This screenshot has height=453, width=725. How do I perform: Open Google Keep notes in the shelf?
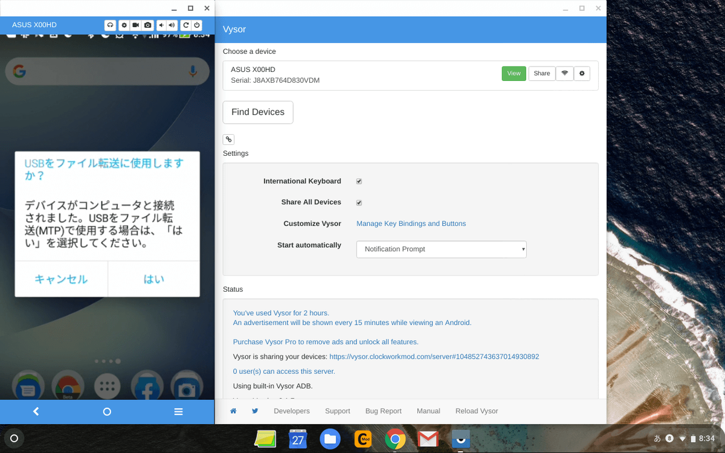click(x=265, y=439)
